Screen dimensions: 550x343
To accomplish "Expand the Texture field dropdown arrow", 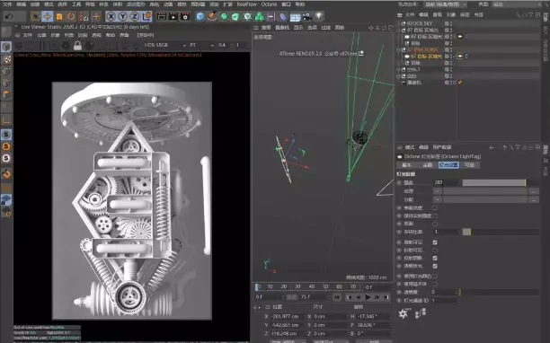I will coord(437,191).
